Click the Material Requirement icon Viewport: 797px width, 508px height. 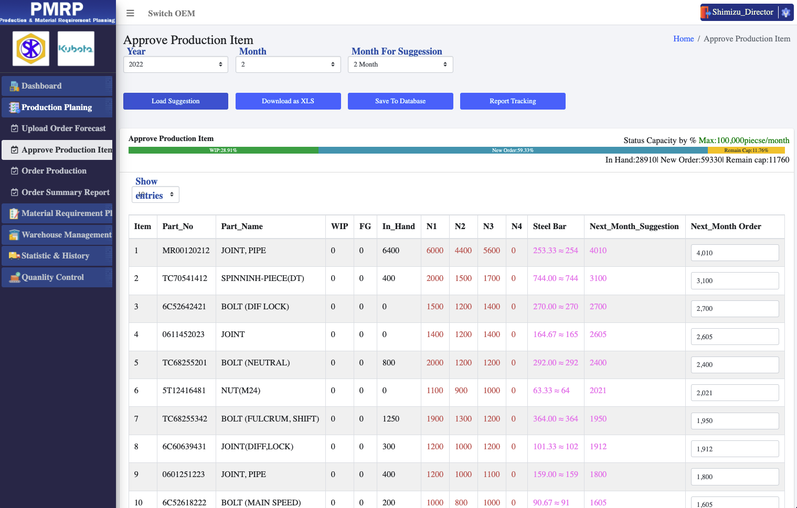(x=14, y=213)
